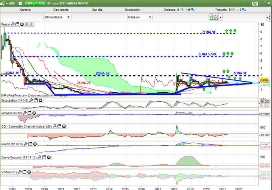The height and width of the screenshot is (190, 272).
Task: Click the 56,280 stochastic value label
Action: [x=264, y=102]
